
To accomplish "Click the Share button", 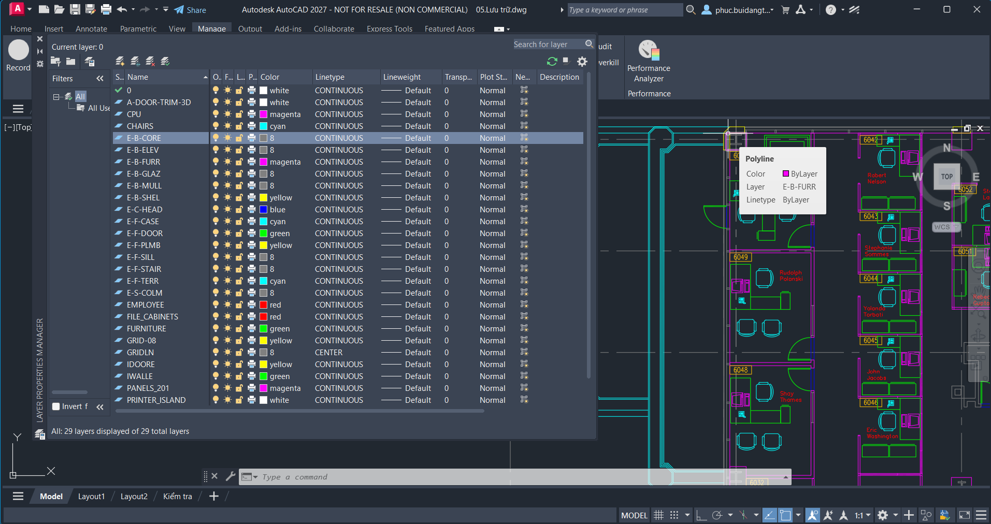I will point(190,10).
